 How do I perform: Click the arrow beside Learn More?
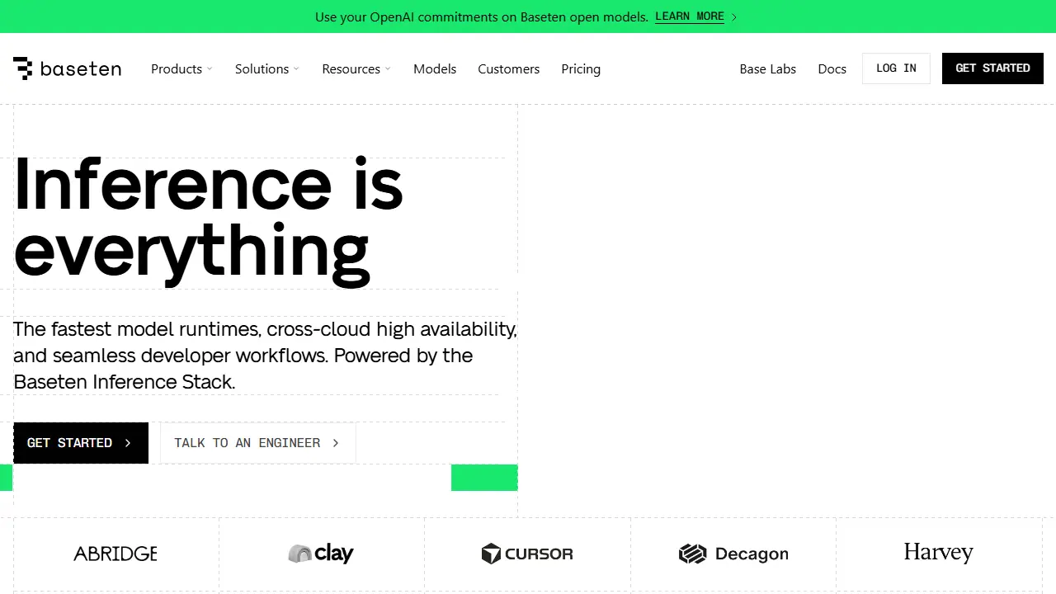733,16
